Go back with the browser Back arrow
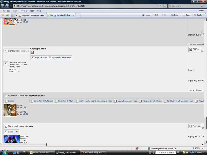Viewport: 207px width, 155px height. [3, 6]
